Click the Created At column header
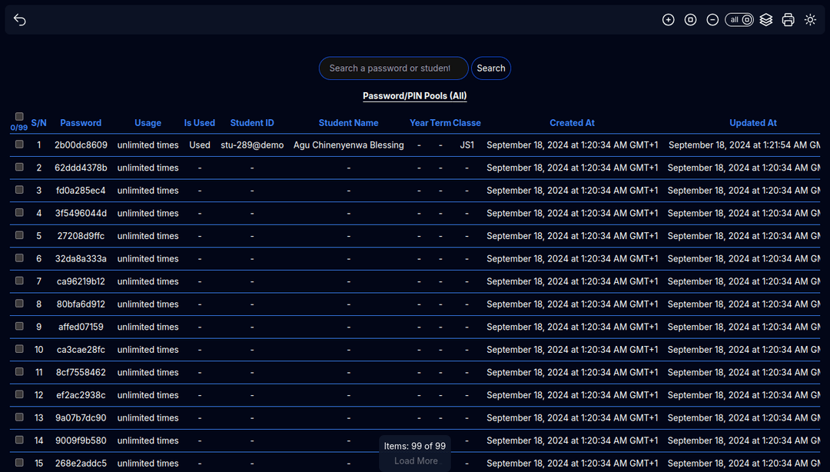The width and height of the screenshot is (830, 472). 572,123
